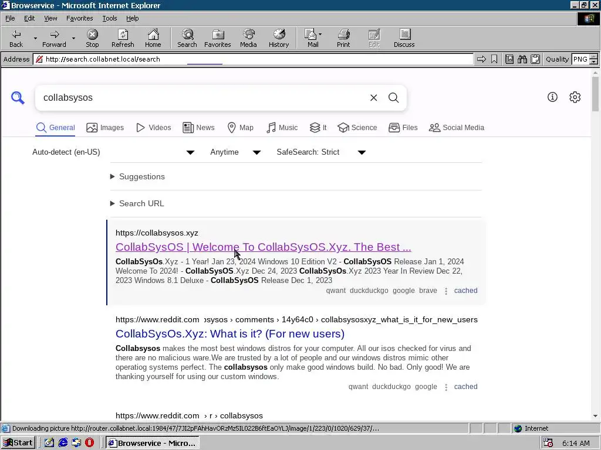Switch to the Files tab

click(x=403, y=127)
